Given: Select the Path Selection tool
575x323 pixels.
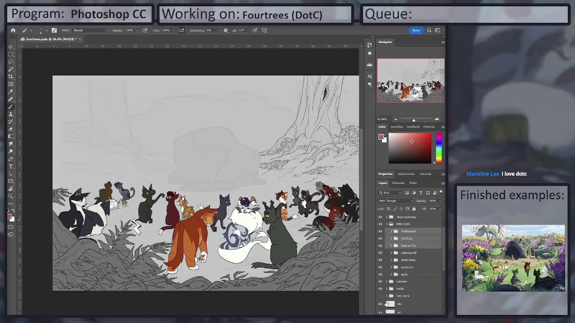Looking at the screenshot, I should (x=10, y=174).
